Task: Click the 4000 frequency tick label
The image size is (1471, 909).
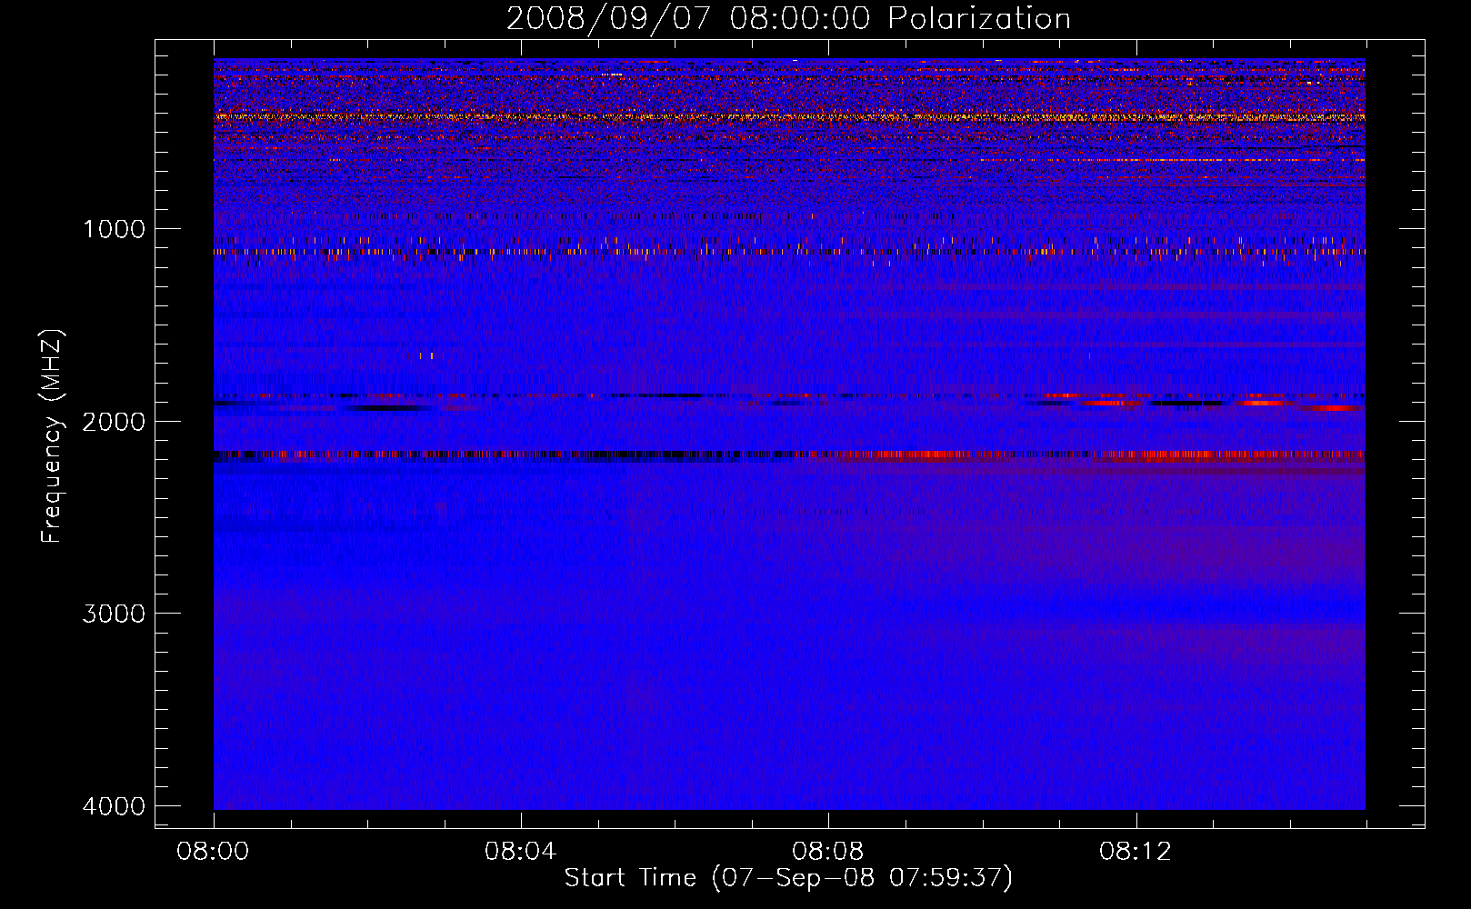Action: click(114, 806)
